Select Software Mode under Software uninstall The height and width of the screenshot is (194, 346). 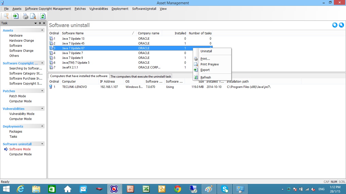tap(20, 149)
